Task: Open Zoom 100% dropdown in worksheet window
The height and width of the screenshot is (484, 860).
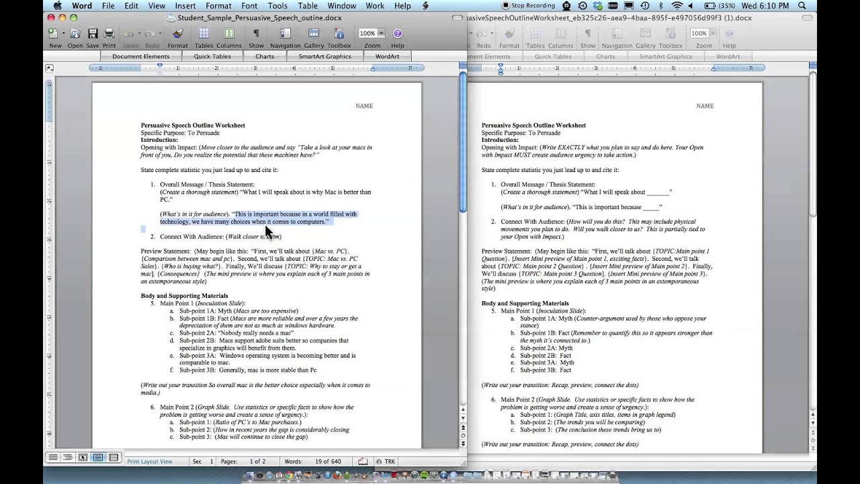Action: (713, 33)
